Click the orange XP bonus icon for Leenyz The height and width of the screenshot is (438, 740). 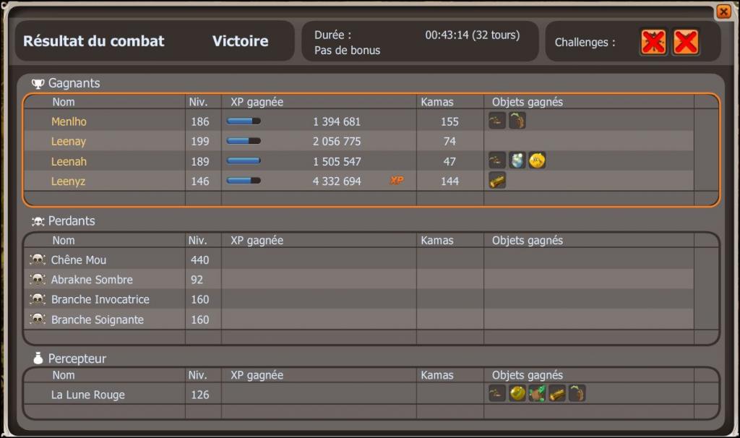tap(397, 180)
